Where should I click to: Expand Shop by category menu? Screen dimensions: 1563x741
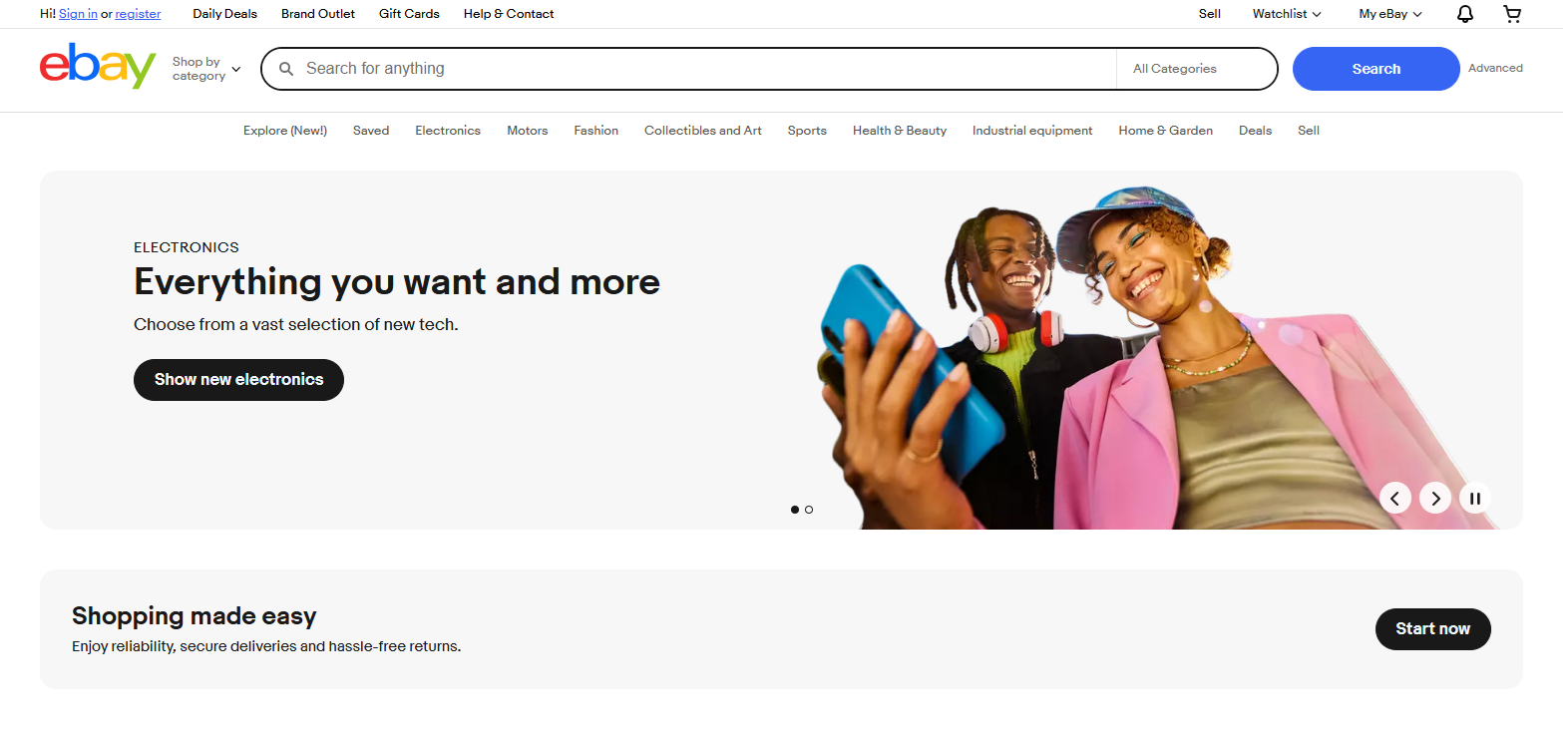(x=206, y=69)
